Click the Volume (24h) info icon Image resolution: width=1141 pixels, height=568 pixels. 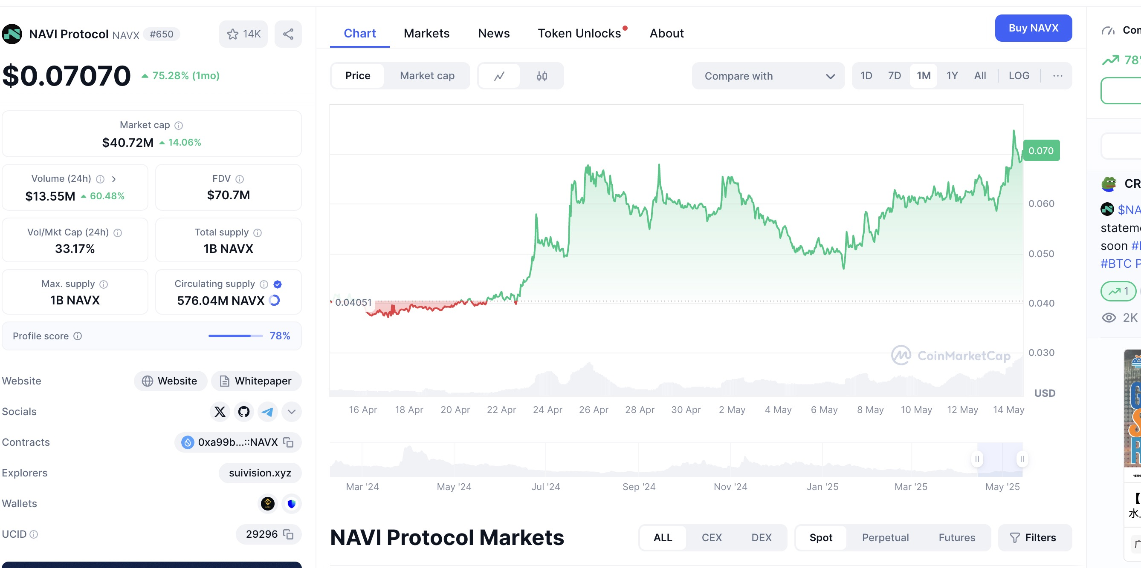[x=101, y=179]
